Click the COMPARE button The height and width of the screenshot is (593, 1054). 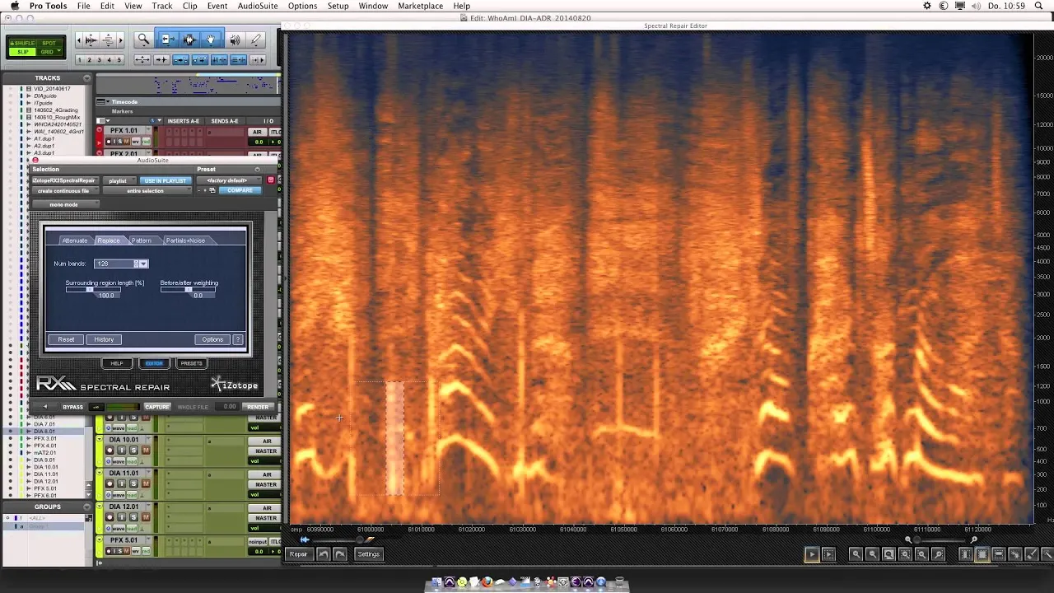click(x=240, y=190)
